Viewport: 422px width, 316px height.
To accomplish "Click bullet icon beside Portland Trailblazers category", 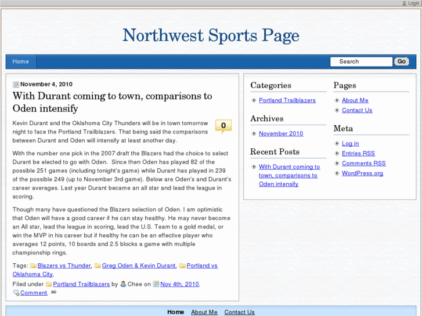I will (x=254, y=100).
